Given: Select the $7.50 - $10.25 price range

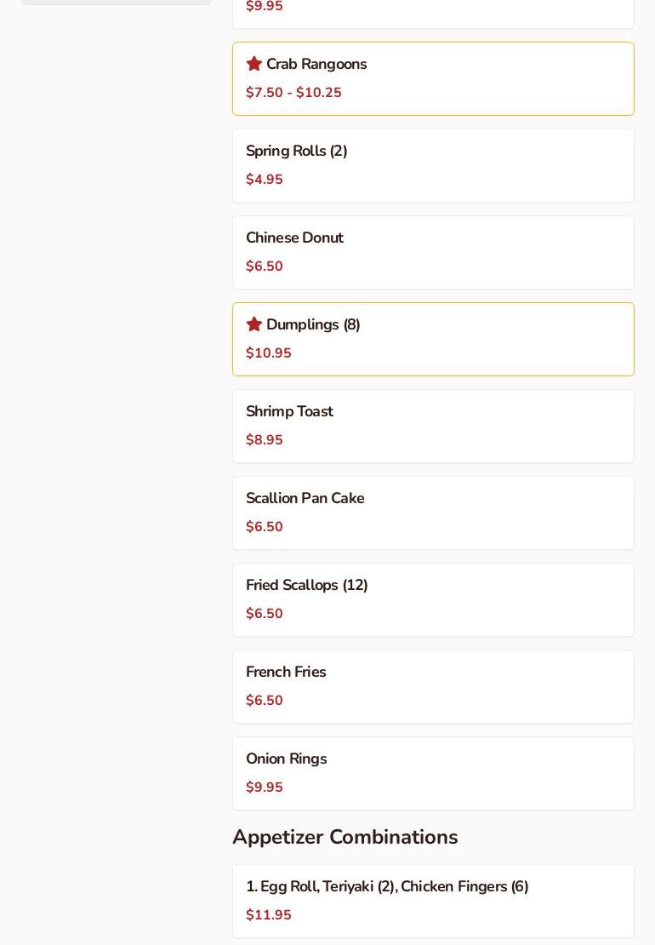Looking at the screenshot, I should pyautogui.click(x=293, y=93).
